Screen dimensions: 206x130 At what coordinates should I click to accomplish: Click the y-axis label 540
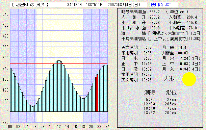[x=5, y=15]
